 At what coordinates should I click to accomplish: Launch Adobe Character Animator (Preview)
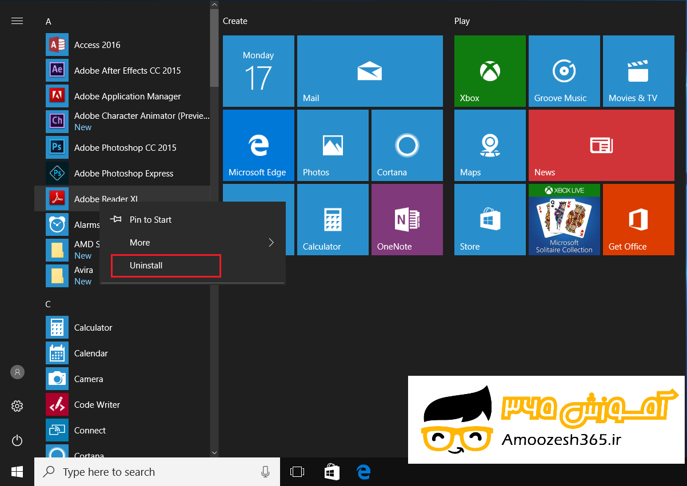pyautogui.click(x=122, y=121)
